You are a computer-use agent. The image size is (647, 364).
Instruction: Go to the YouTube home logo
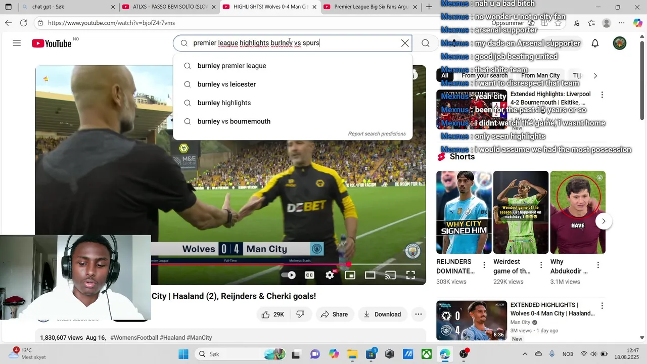click(52, 43)
